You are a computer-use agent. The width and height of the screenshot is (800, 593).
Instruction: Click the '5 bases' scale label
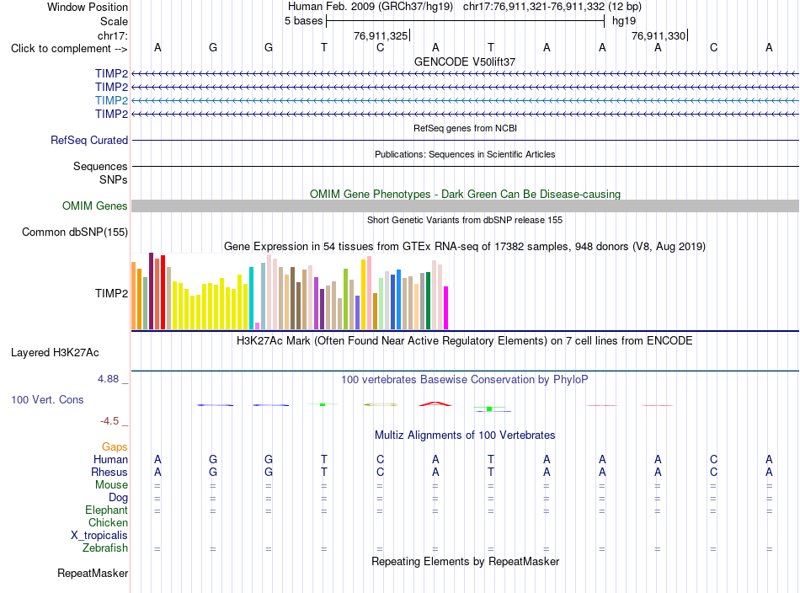click(303, 21)
